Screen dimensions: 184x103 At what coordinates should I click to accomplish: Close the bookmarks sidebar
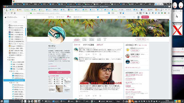click(x=24, y=17)
